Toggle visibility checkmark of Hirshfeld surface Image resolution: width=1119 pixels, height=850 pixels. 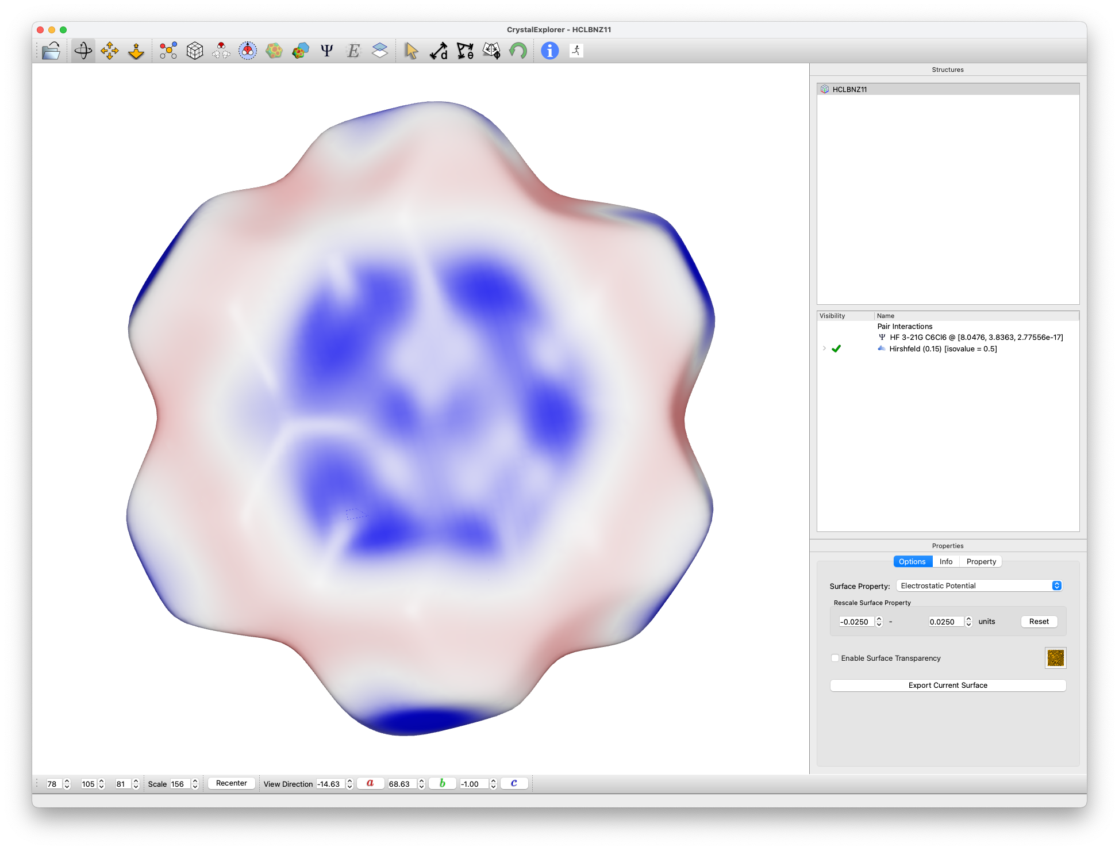point(836,349)
